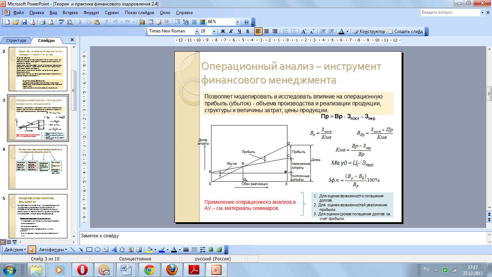Screen dimensions: 492x277
Task: Select the Rectangle drawing tool
Action: pos(89,250)
